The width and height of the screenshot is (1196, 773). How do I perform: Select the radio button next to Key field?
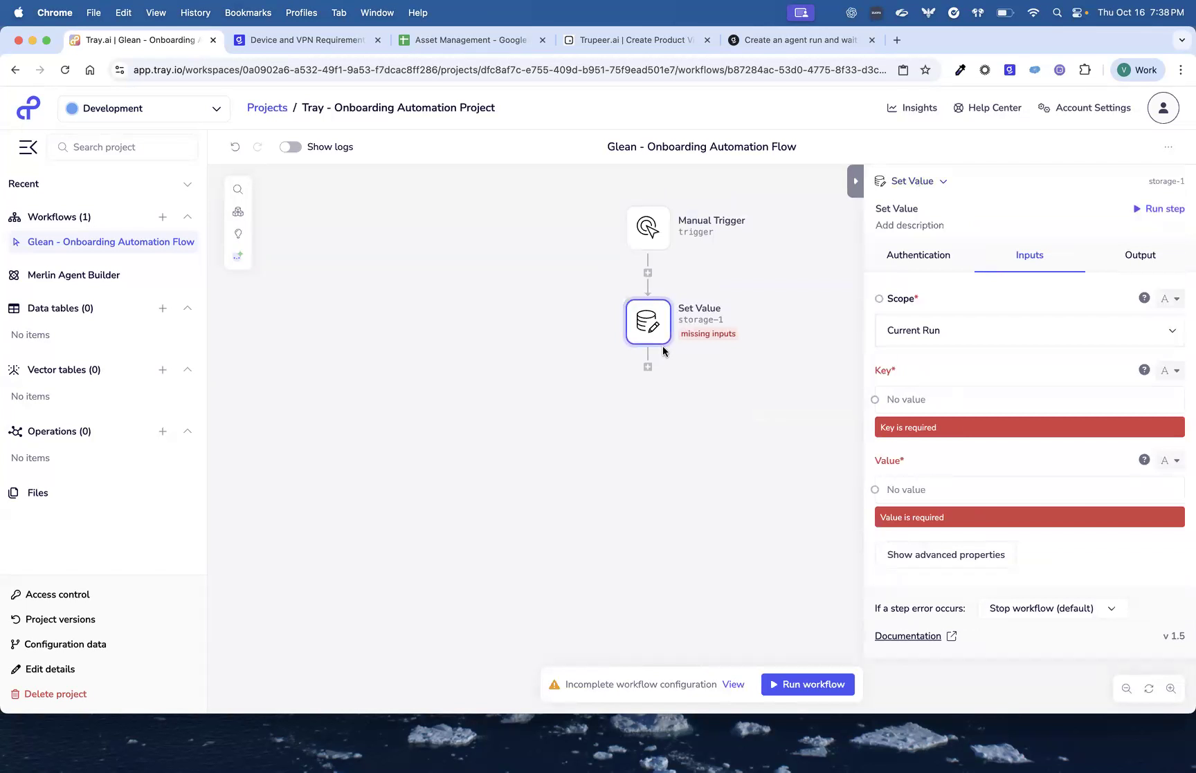pyautogui.click(x=875, y=400)
